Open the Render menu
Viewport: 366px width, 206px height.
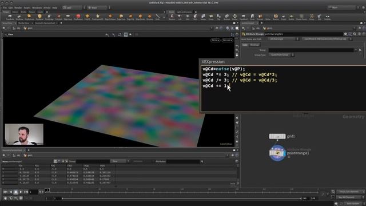point(18,7)
